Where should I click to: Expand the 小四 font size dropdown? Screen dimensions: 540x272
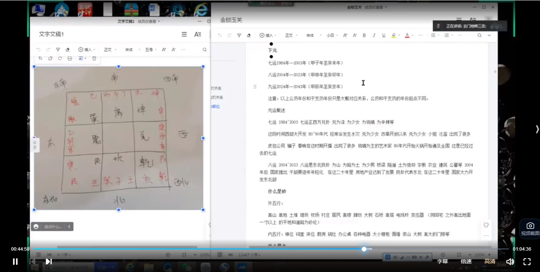pyautogui.click(x=331, y=35)
